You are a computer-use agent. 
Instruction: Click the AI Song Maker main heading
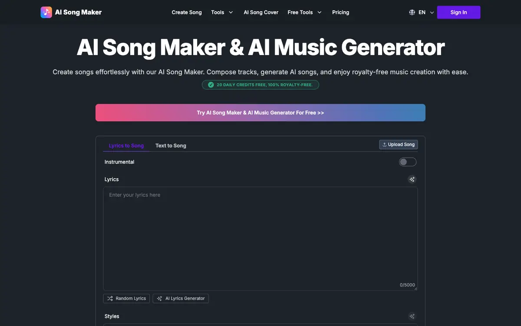(x=260, y=47)
